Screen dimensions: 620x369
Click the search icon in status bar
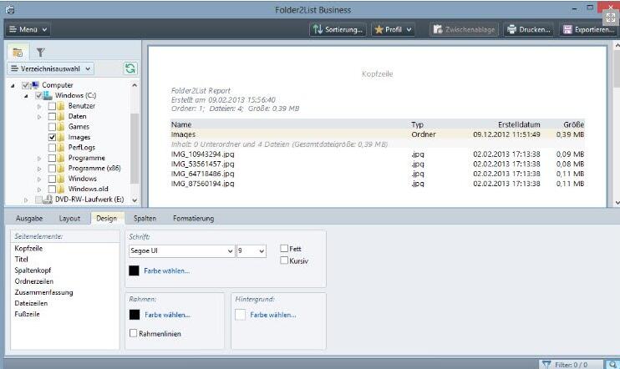point(612,365)
